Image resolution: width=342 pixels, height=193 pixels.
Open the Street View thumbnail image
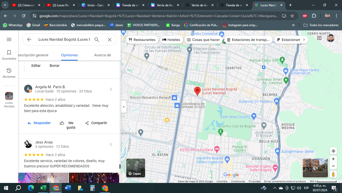pos(315,168)
